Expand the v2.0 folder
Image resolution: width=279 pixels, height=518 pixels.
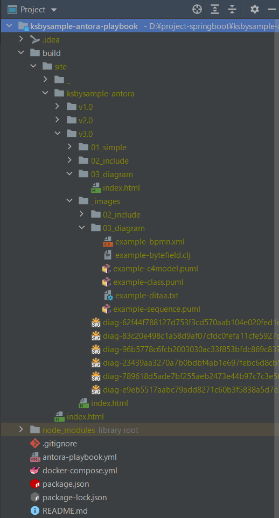point(58,120)
